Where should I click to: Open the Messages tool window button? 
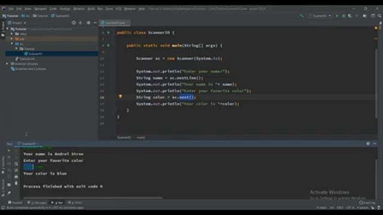37,202
